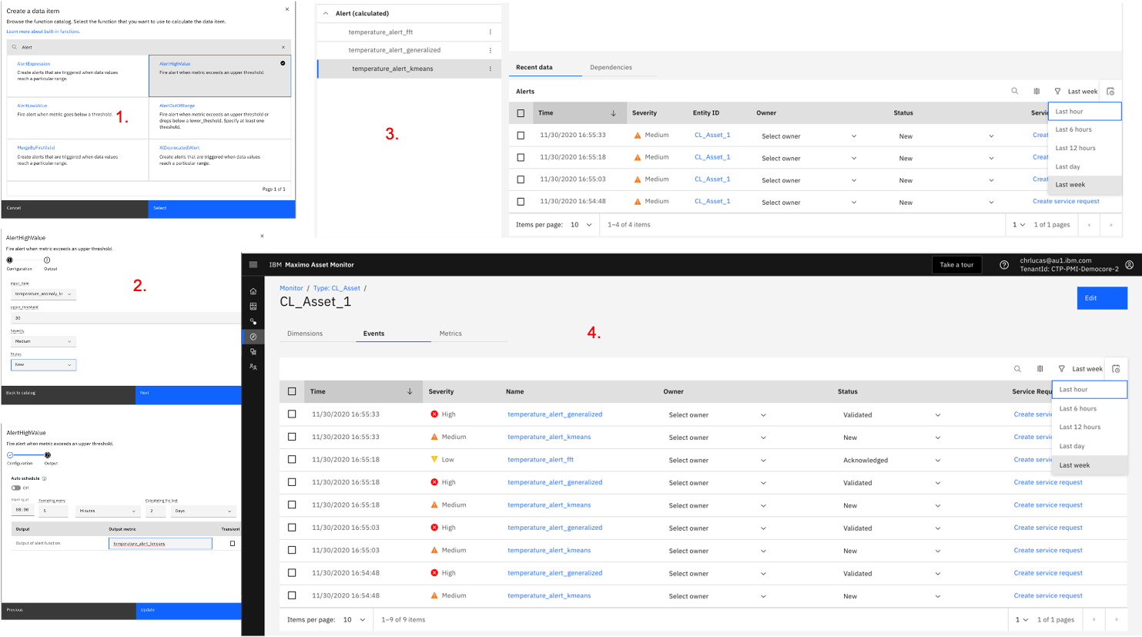Viewport: 1142px width, 637px height.
Task: Open the date range calendar icon above Events
Action: (x=1117, y=368)
